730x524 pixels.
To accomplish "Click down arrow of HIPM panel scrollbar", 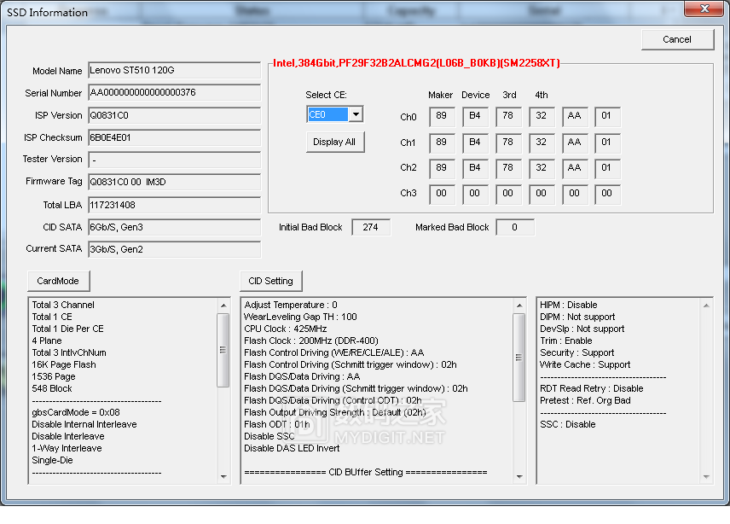I will 706,478.
